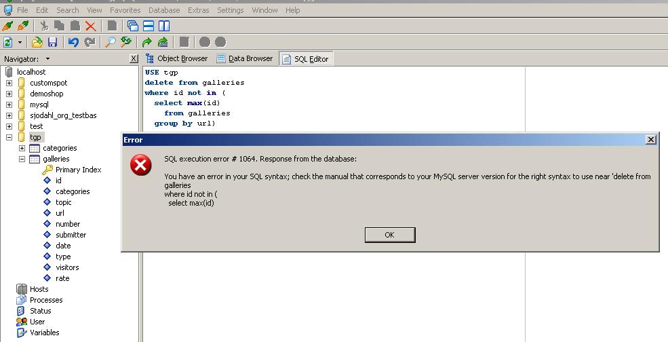This screenshot has width=668, height=342.
Task: Click the Primary Index key icon
Action: pyautogui.click(x=47, y=170)
